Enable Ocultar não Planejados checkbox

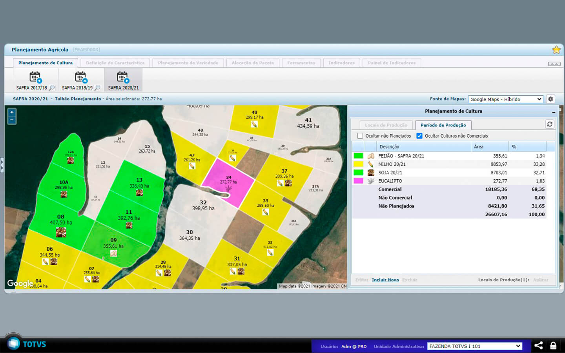(360, 136)
